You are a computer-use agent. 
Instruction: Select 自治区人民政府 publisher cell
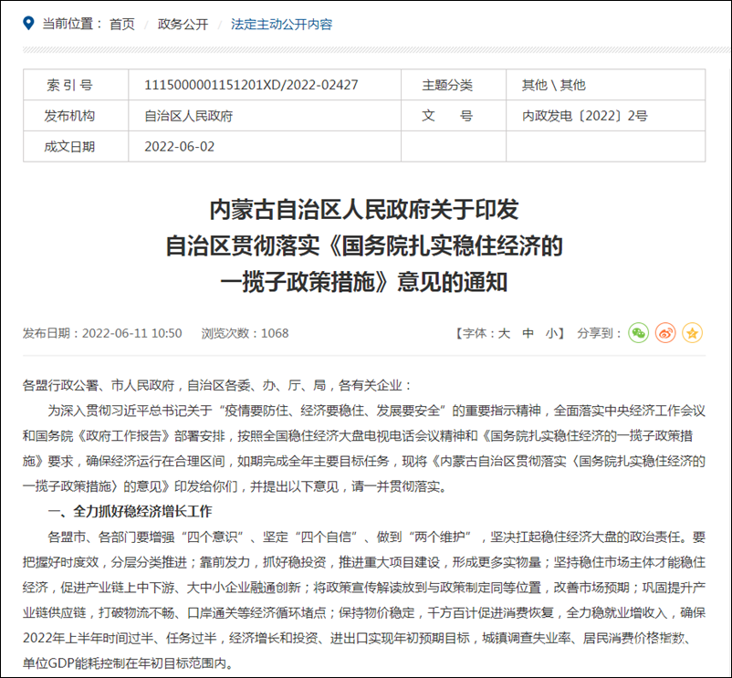pyautogui.click(x=265, y=116)
